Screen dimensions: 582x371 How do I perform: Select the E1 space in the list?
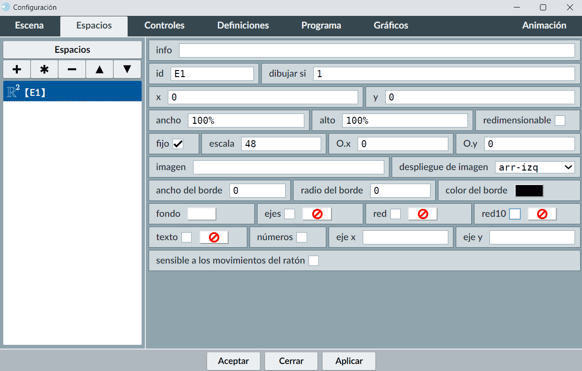[x=72, y=93]
